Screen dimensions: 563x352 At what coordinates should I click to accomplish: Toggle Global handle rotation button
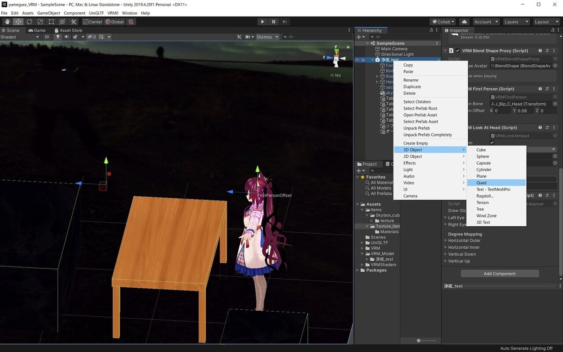pos(114,22)
